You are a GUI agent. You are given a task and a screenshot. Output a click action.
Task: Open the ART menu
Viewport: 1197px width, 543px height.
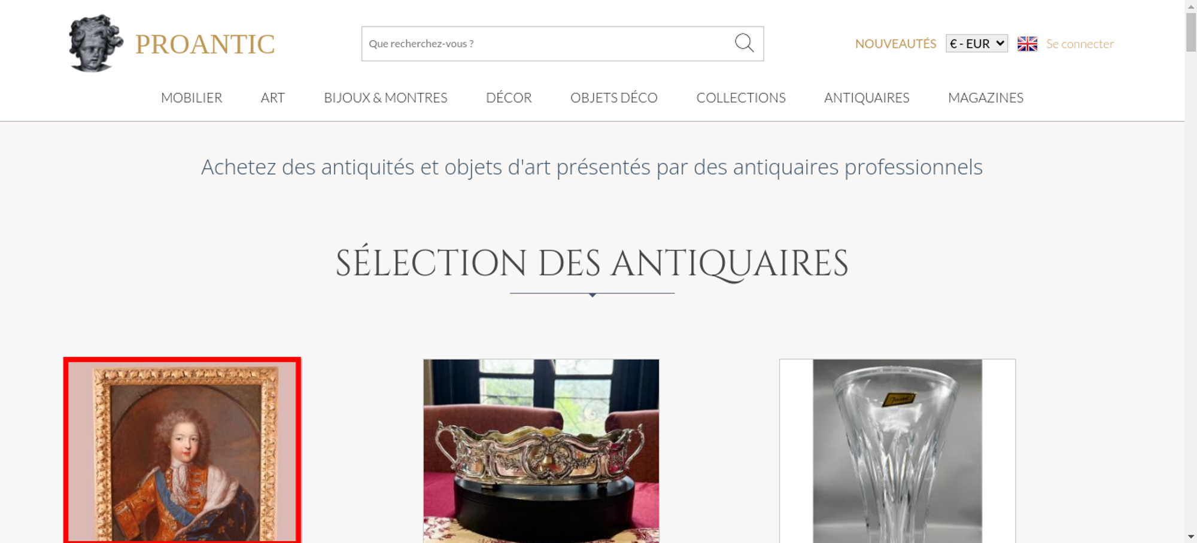pos(273,97)
